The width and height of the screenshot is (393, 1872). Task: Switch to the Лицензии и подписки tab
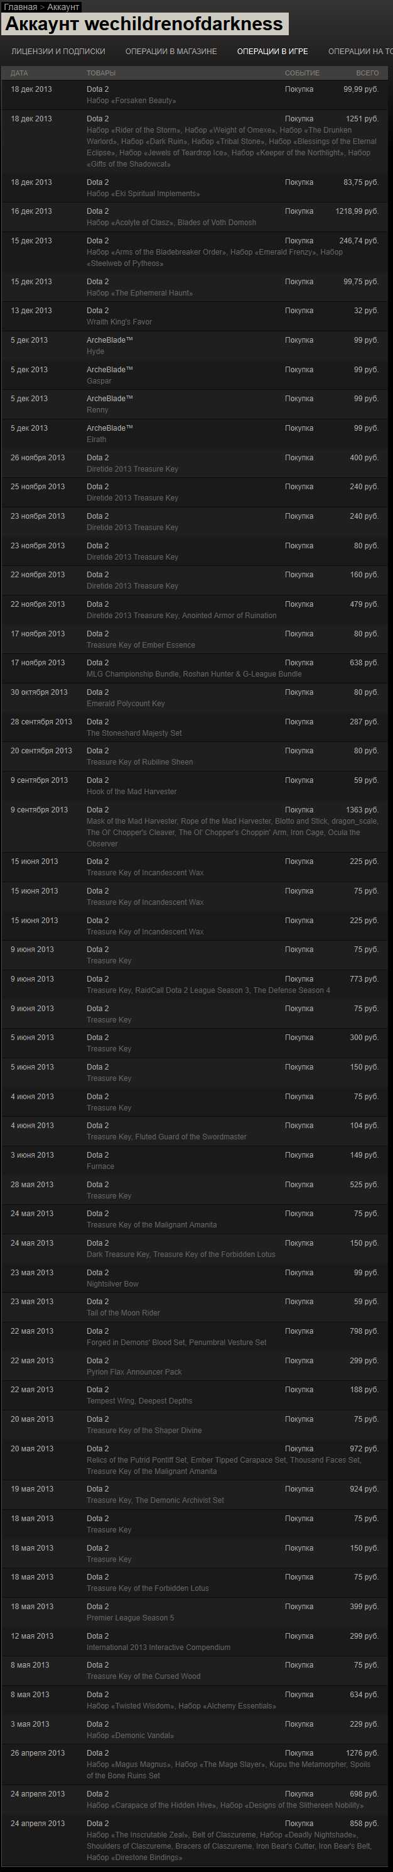coord(58,52)
